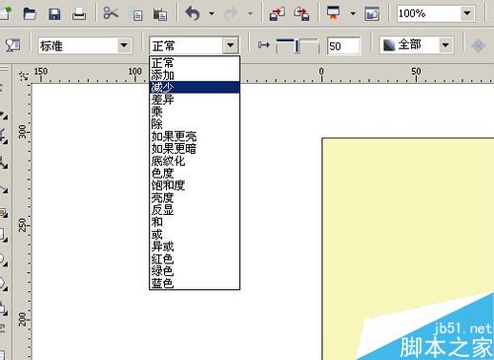Open the zoom level dropdown arrow
The image size is (494, 360).
[x=467, y=14]
